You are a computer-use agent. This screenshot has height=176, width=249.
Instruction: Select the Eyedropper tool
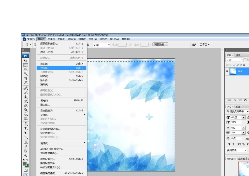coord(26,146)
